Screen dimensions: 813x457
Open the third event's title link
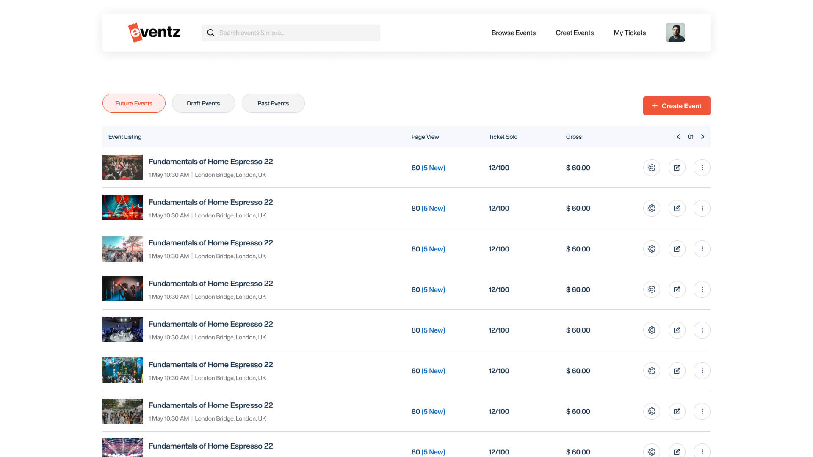tap(210, 243)
